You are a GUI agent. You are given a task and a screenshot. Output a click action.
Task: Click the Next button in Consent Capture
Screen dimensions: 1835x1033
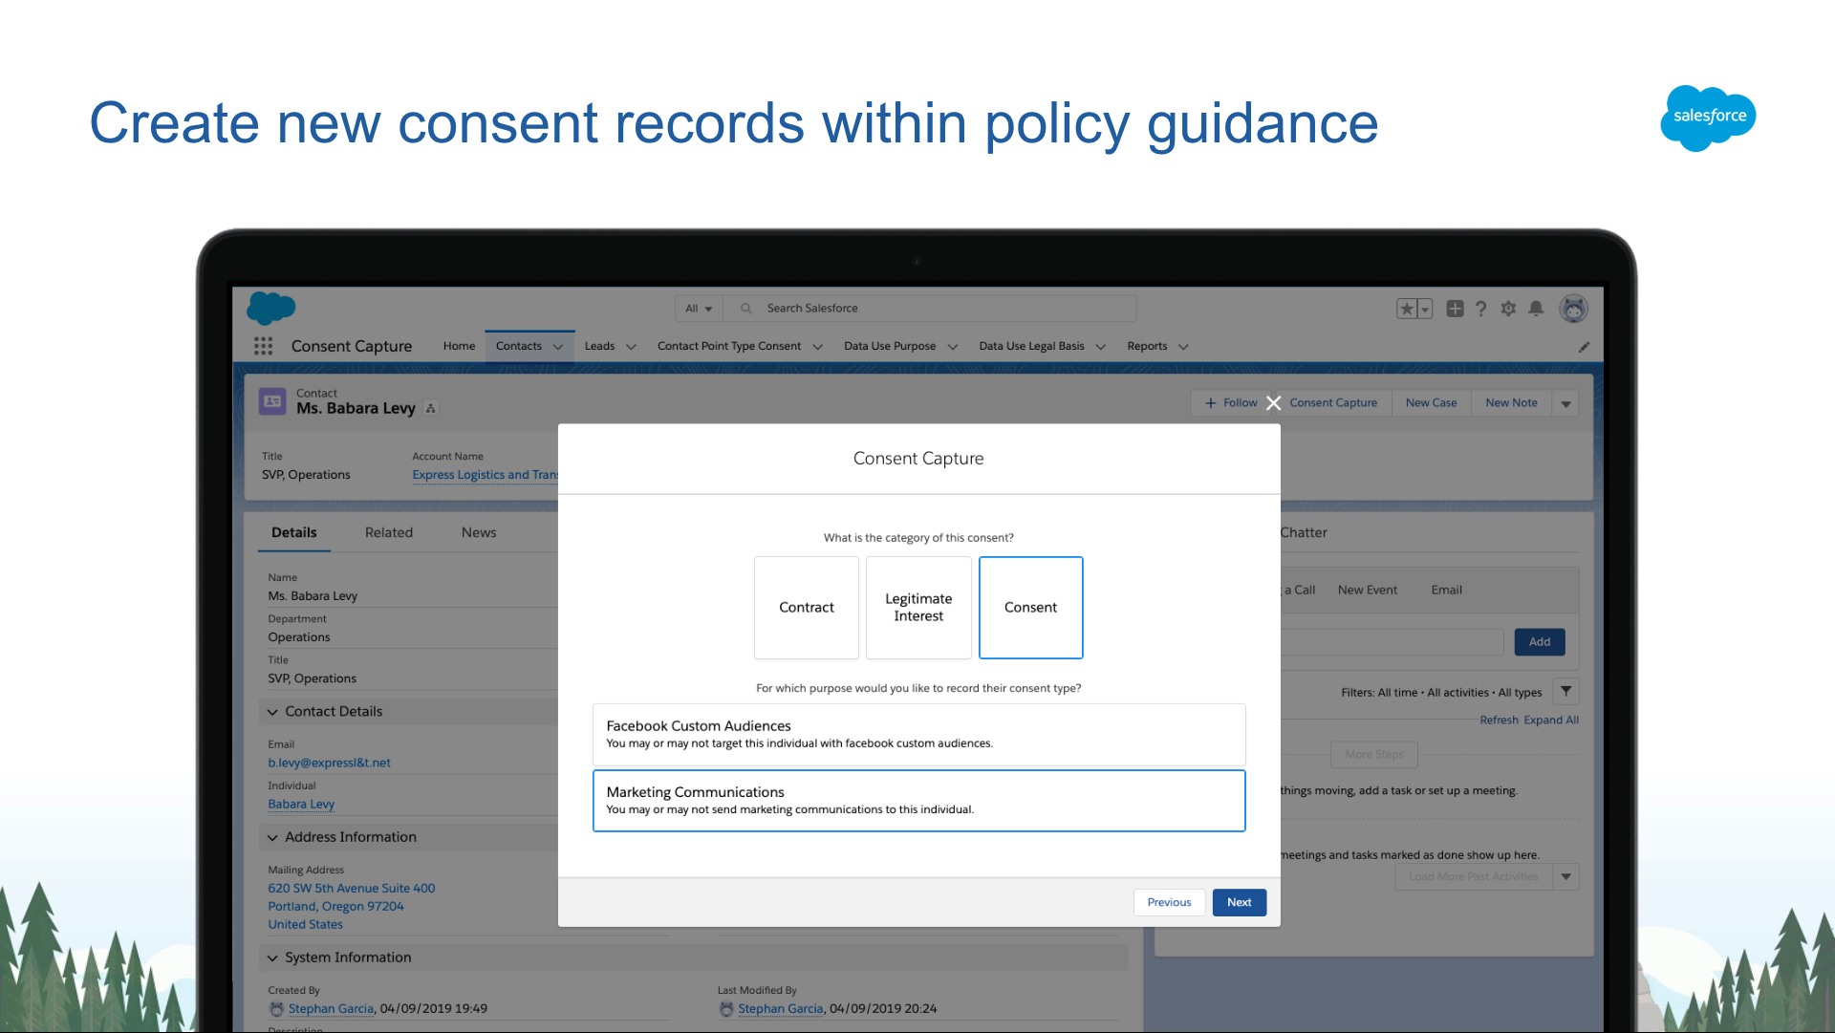coord(1239,902)
